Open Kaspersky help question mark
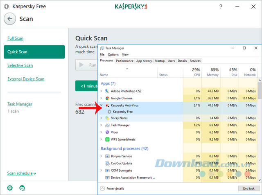The height and width of the screenshot is (195, 262). point(221,7)
